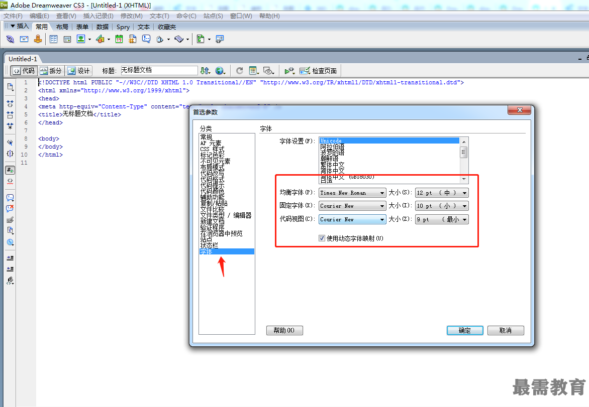Switch to 拆分 split view
This screenshot has height=407, width=589.
(51, 71)
